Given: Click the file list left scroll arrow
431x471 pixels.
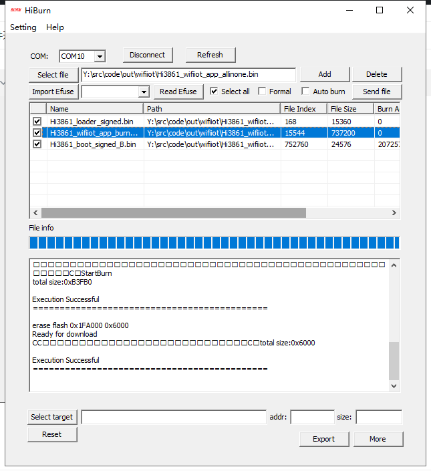Looking at the screenshot, I should coord(35,212).
